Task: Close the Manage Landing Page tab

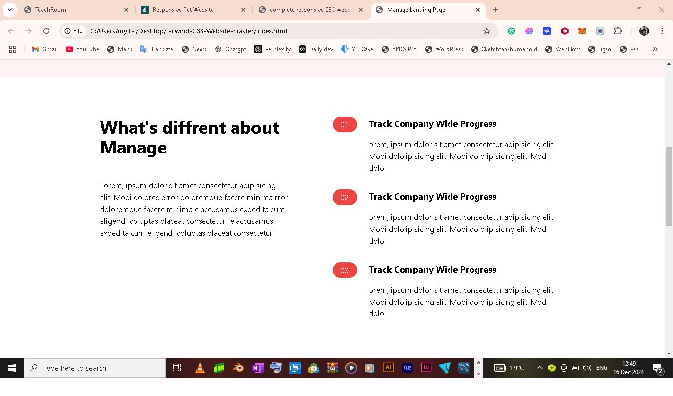Action: [x=478, y=10]
